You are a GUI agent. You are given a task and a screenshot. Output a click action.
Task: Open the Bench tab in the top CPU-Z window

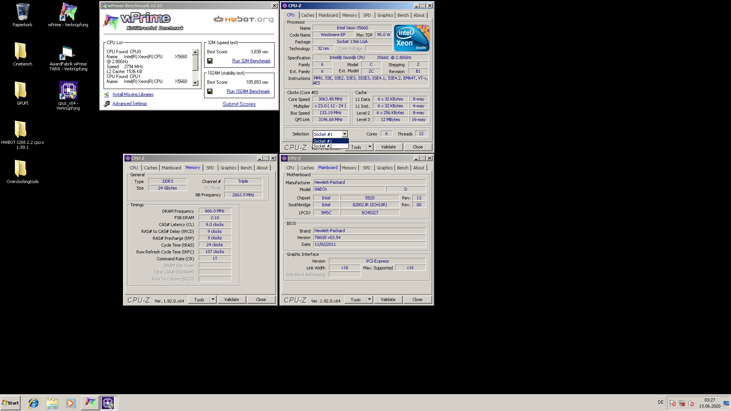403,15
